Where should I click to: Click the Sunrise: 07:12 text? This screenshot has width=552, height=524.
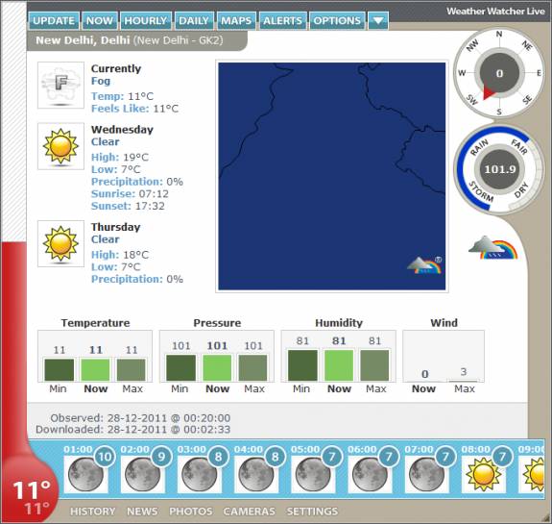click(x=130, y=193)
